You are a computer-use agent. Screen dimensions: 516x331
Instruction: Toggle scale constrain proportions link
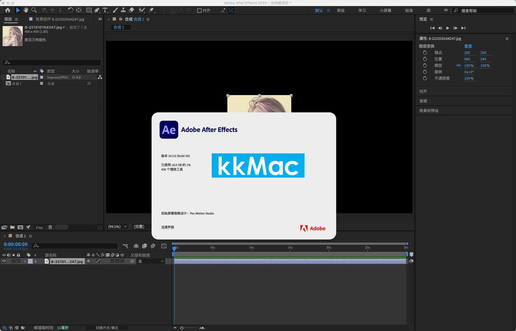458,65
